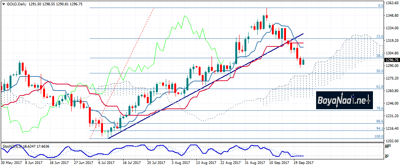Click the 78.6 Fibonacci level label

pyautogui.click(x=380, y=108)
